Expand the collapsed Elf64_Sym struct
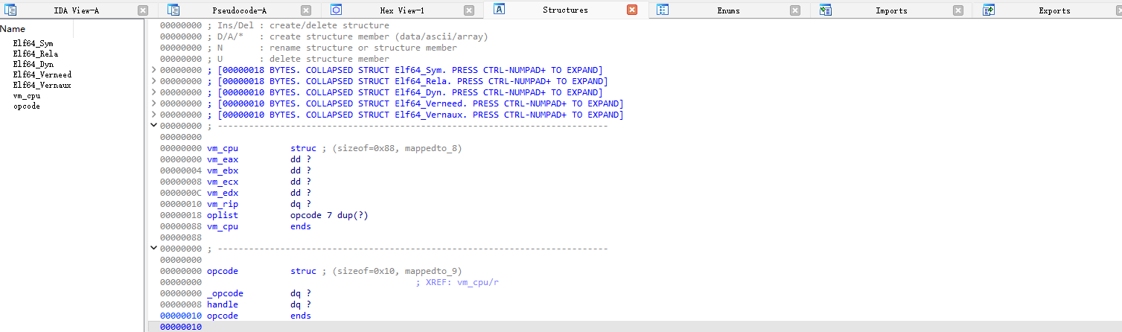 coord(154,70)
